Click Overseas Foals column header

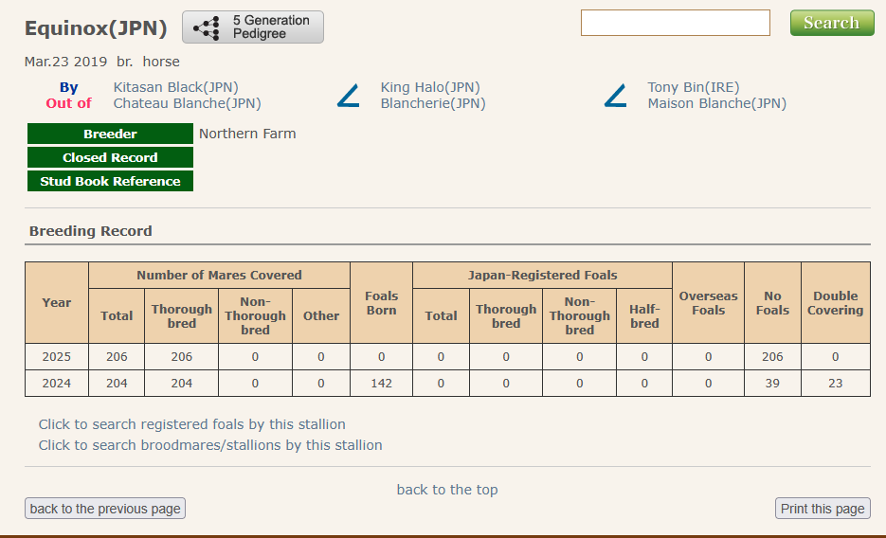pos(708,302)
